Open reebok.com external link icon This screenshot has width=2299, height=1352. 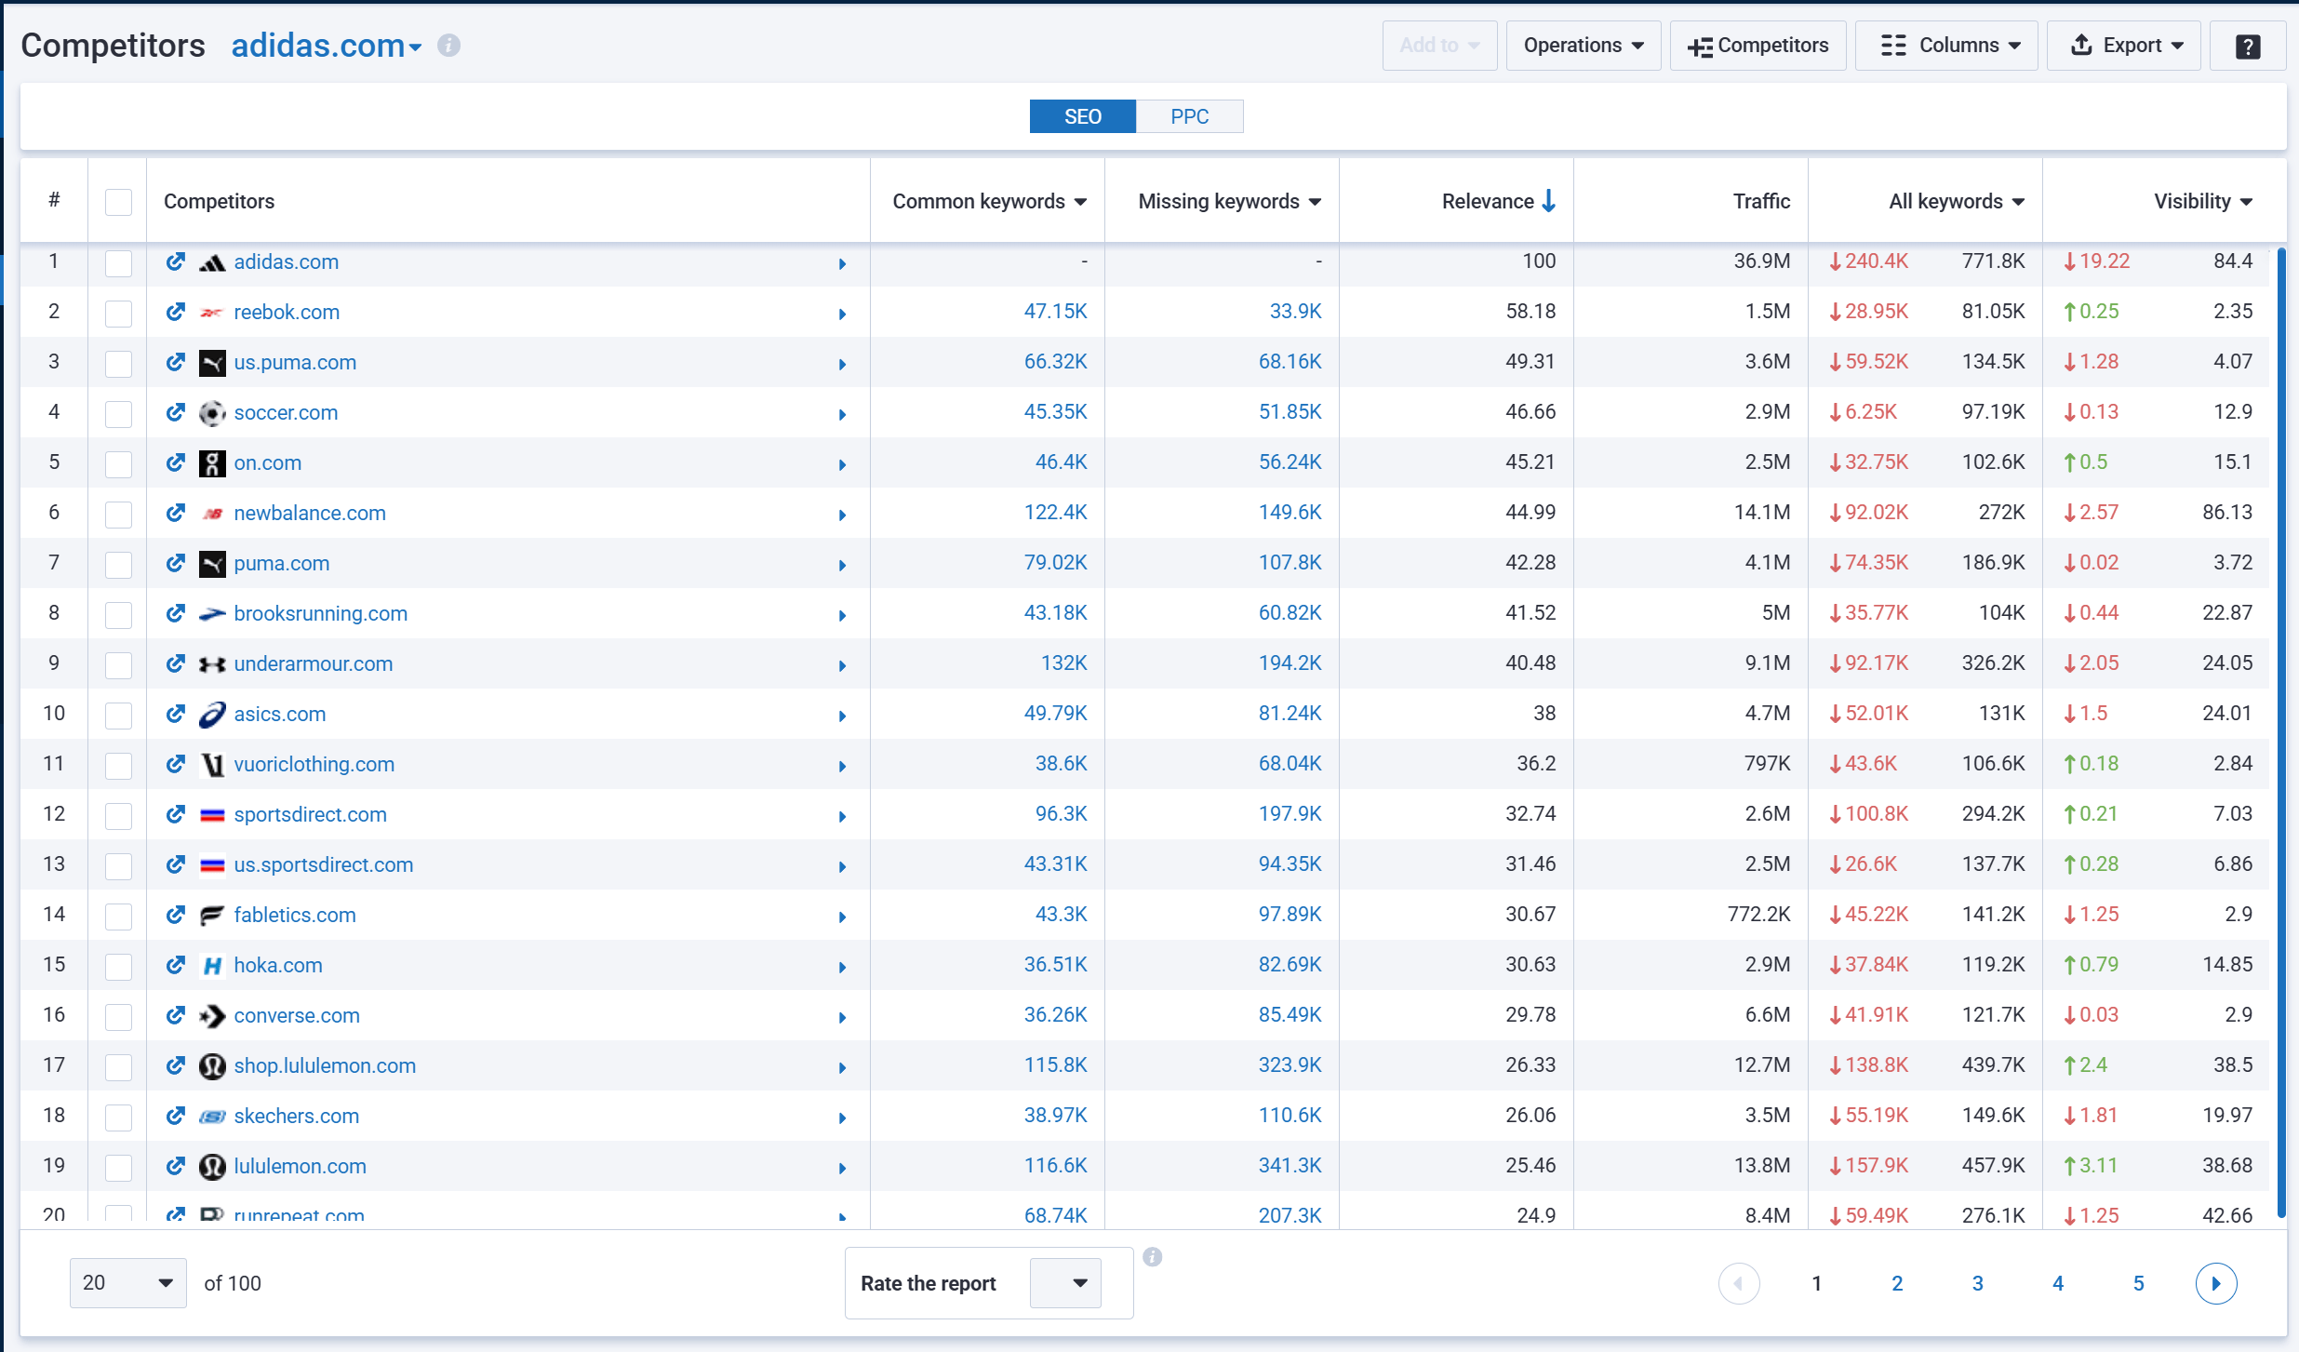click(x=175, y=312)
